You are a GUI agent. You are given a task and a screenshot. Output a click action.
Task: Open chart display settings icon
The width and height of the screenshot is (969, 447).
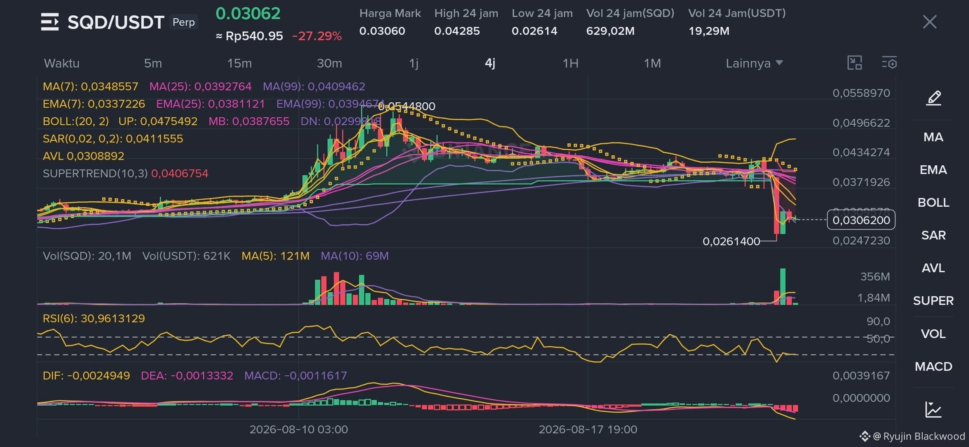pyautogui.click(x=889, y=63)
